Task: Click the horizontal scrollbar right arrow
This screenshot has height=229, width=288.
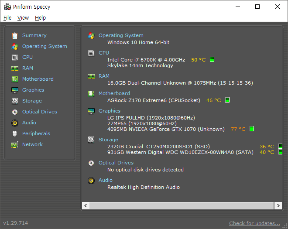Action: 278,205
